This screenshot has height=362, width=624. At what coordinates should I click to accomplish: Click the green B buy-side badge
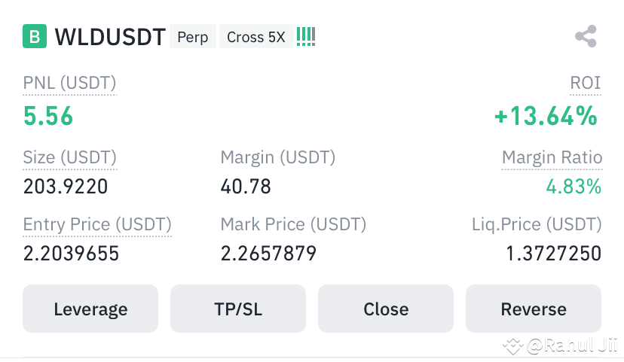point(35,36)
